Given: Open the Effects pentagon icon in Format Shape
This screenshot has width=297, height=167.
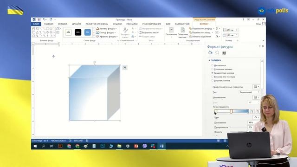Looking at the screenshot, I should coord(217,52).
